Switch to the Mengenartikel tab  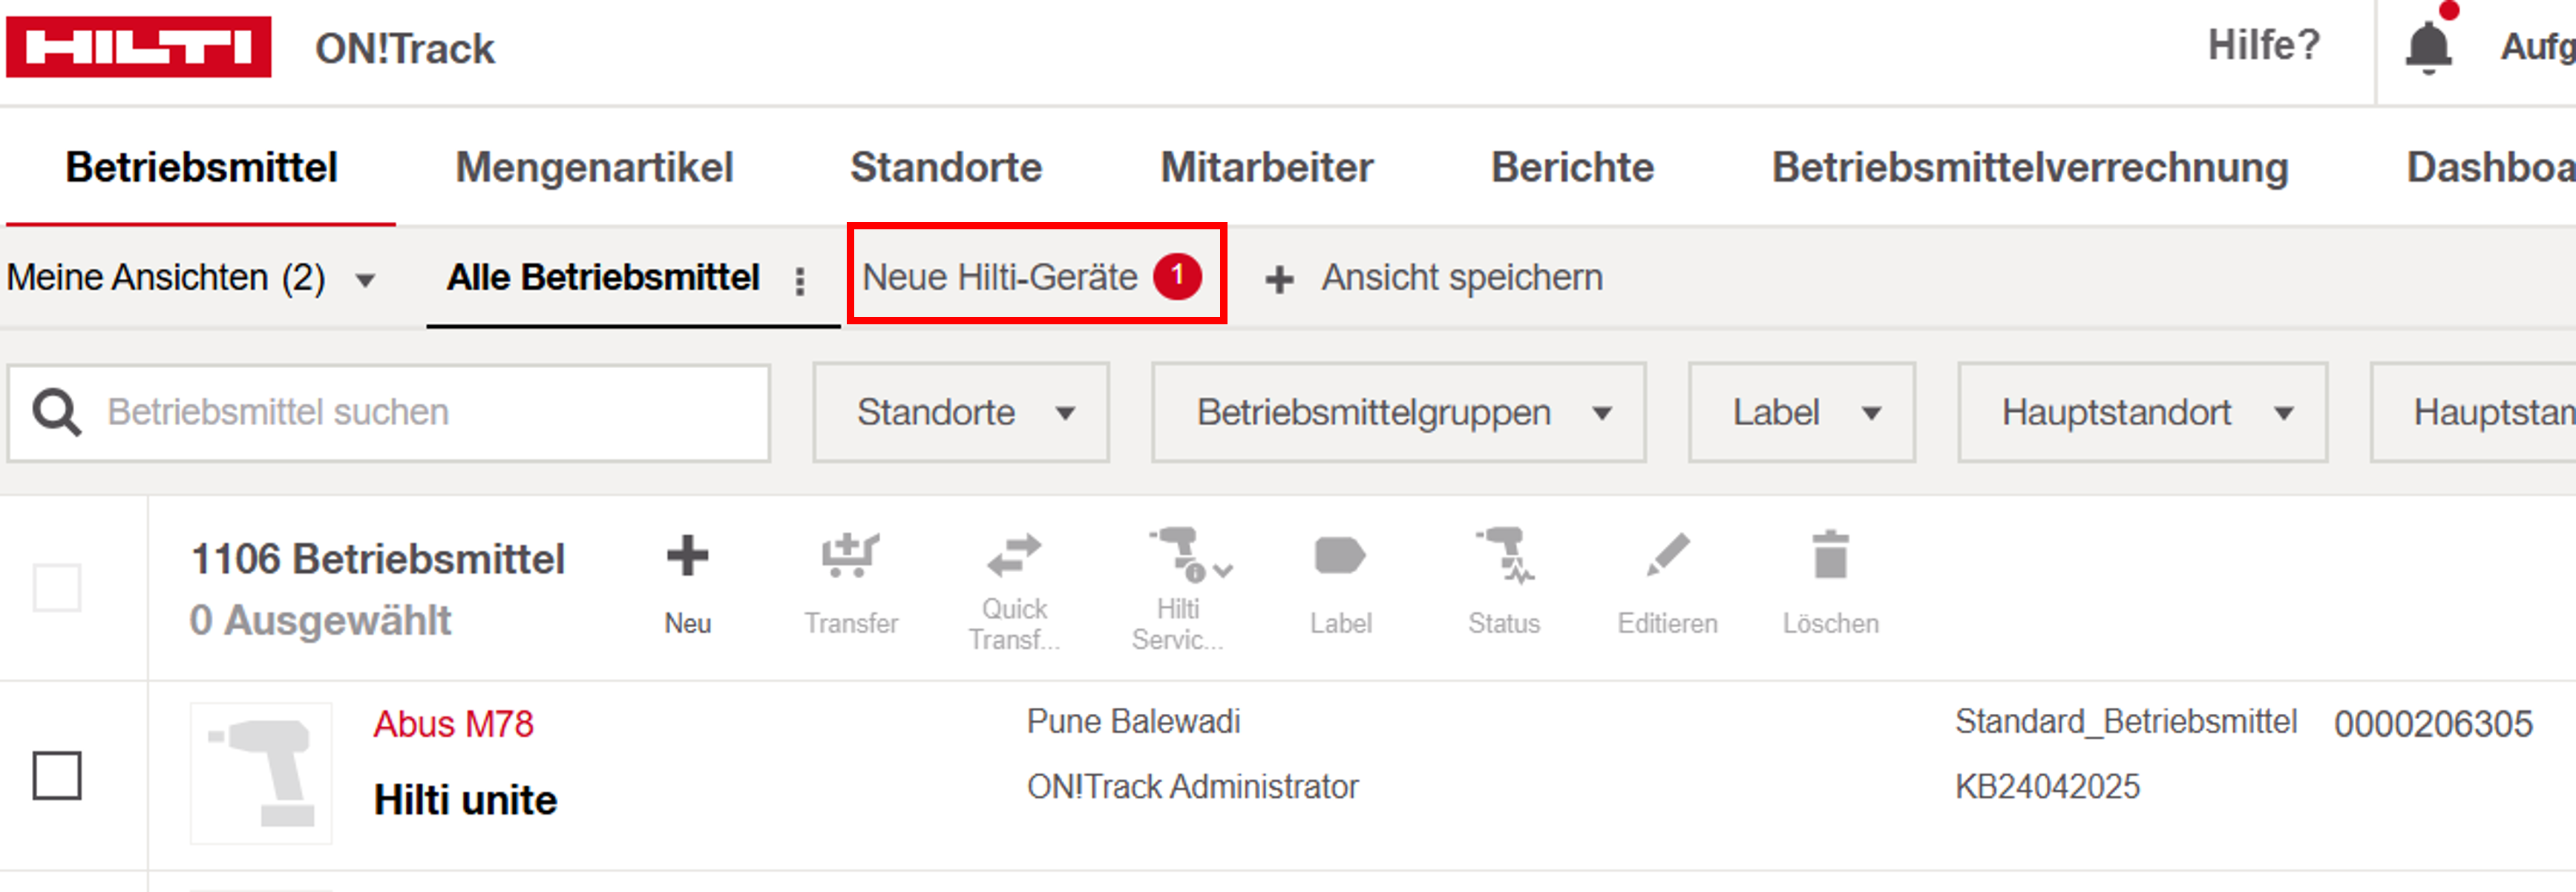pos(594,167)
